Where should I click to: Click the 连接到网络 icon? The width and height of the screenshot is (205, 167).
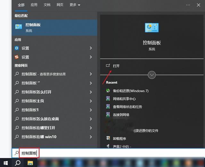(108, 114)
